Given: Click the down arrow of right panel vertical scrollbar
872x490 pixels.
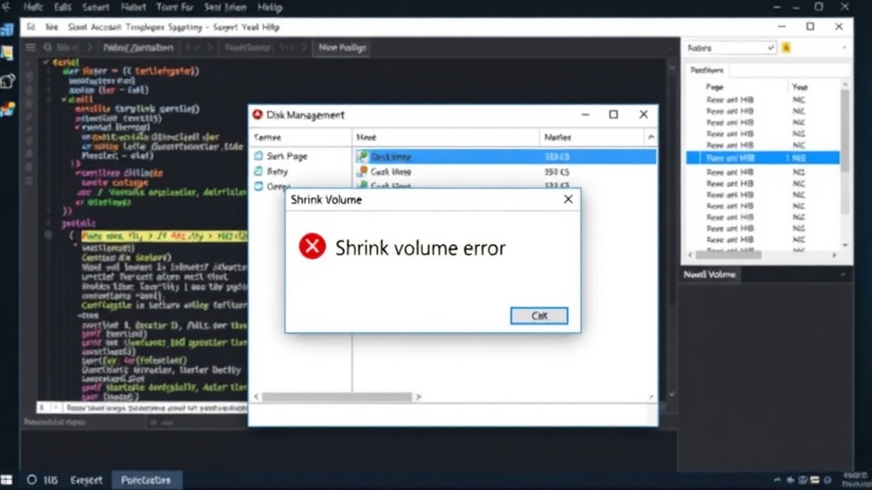Looking at the screenshot, I should click(846, 245).
